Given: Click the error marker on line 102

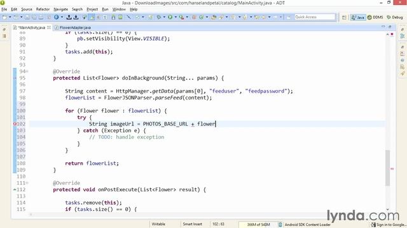Looking at the screenshot, I should (15, 124).
